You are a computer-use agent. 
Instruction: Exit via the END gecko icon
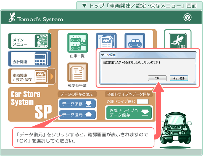pos(178,41)
